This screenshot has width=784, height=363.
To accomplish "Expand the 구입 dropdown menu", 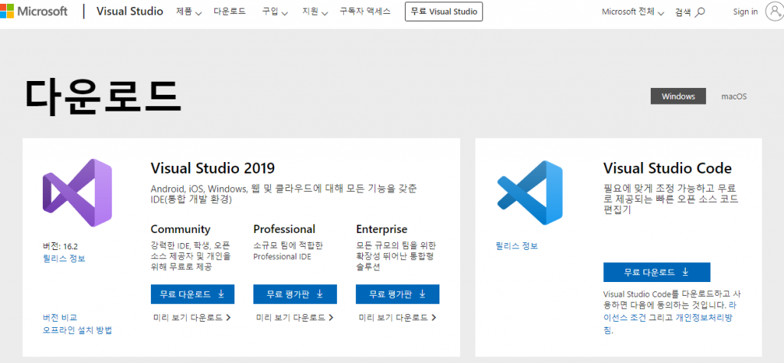I will (x=275, y=12).
